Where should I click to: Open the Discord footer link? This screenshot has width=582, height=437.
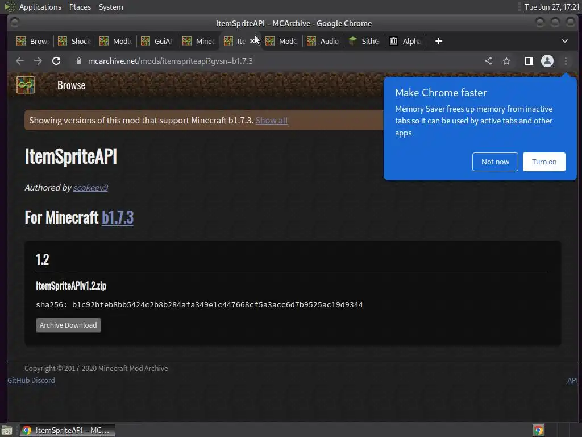pos(43,381)
